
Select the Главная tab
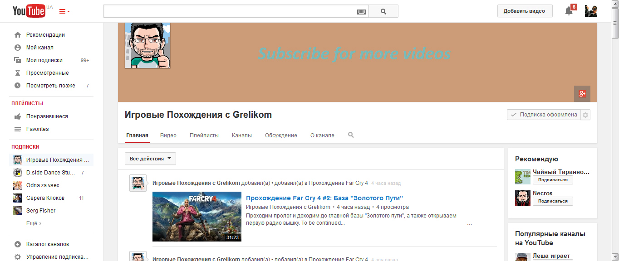click(x=138, y=135)
